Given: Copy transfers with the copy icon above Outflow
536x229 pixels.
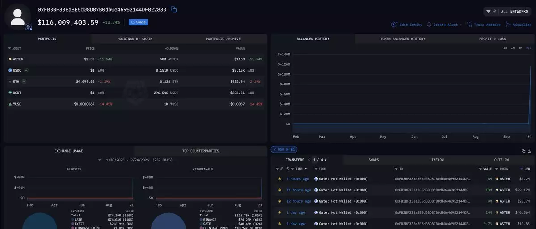Looking at the screenshot, I should [523, 151].
